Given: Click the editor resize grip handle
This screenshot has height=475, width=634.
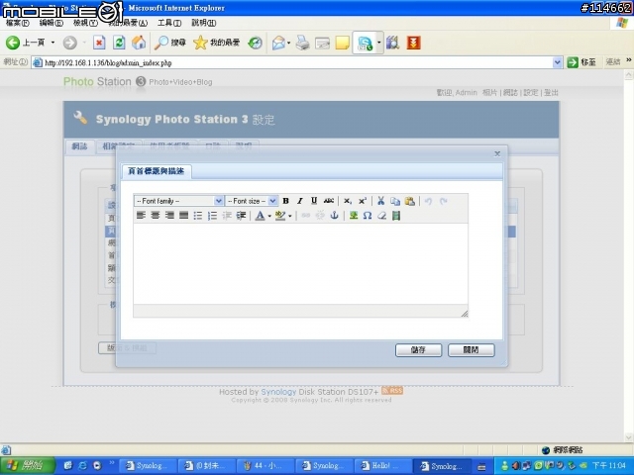Looking at the screenshot, I should 465,313.
